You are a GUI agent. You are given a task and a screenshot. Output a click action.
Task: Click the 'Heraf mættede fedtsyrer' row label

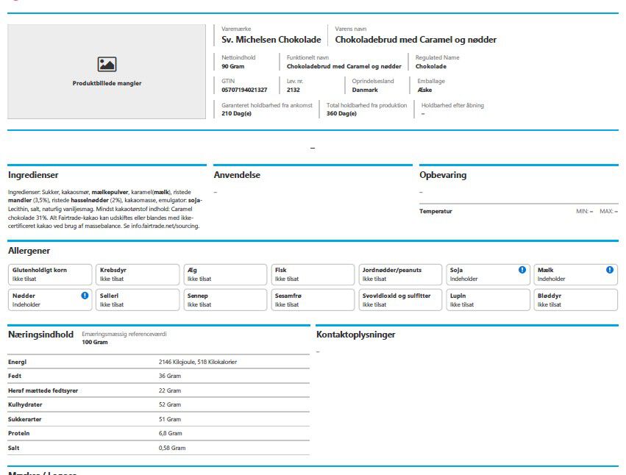tap(43, 390)
